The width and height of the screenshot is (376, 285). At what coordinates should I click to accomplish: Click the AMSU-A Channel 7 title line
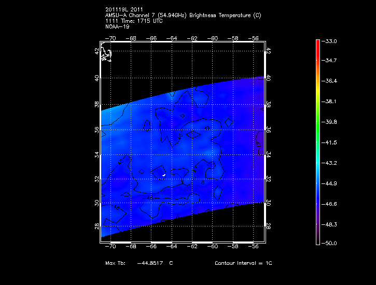click(x=183, y=16)
